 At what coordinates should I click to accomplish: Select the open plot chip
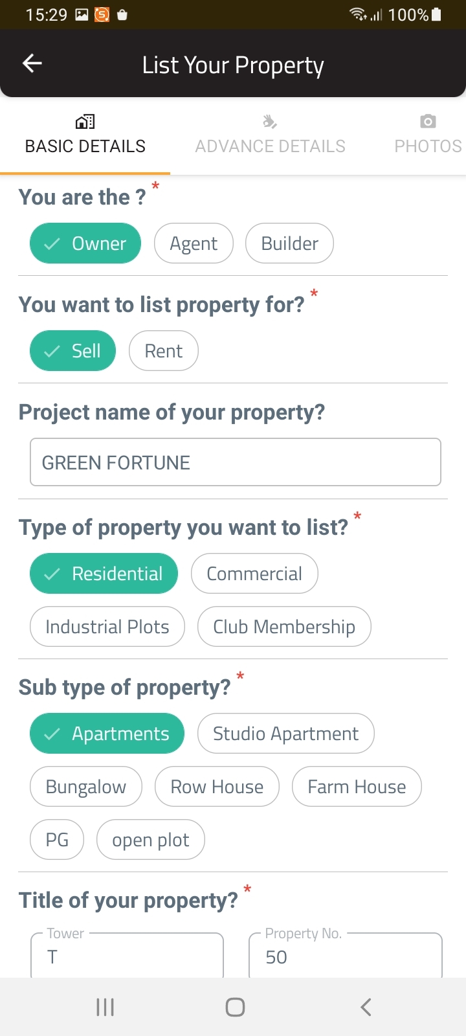[x=150, y=840]
